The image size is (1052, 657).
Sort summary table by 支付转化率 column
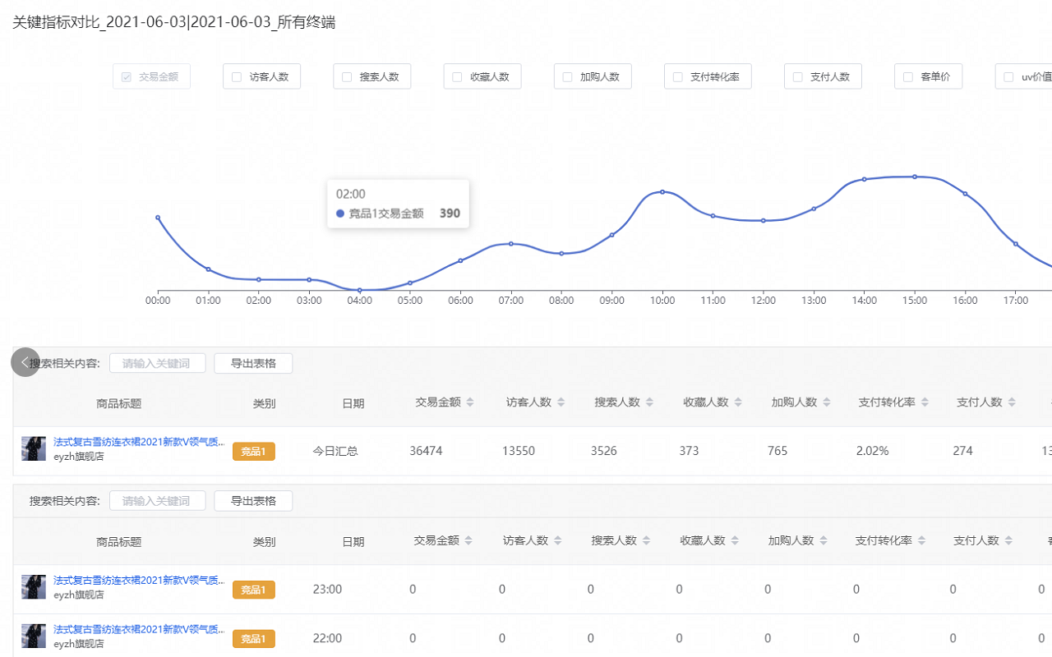coord(925,402)
